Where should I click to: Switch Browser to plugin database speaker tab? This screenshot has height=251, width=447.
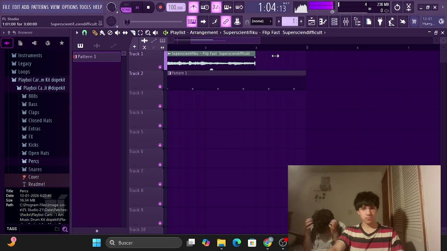tap(34, 43)
